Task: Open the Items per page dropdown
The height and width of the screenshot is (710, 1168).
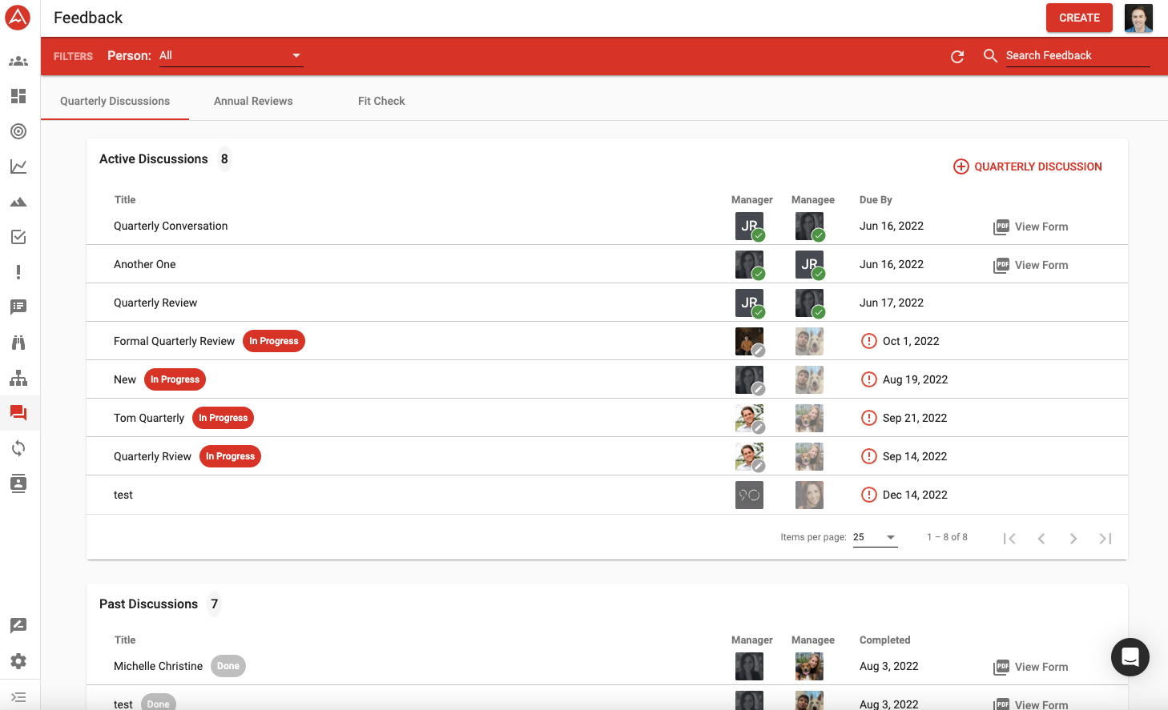Action: (x=875, y=537)
